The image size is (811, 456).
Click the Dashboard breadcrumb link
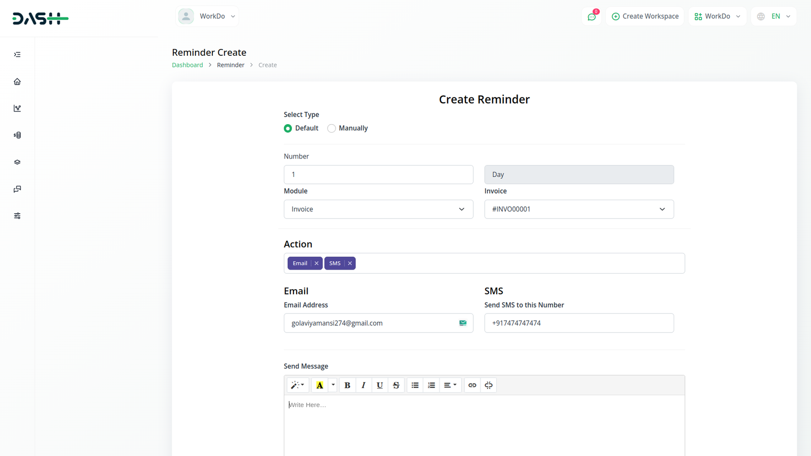coord(187,65)
